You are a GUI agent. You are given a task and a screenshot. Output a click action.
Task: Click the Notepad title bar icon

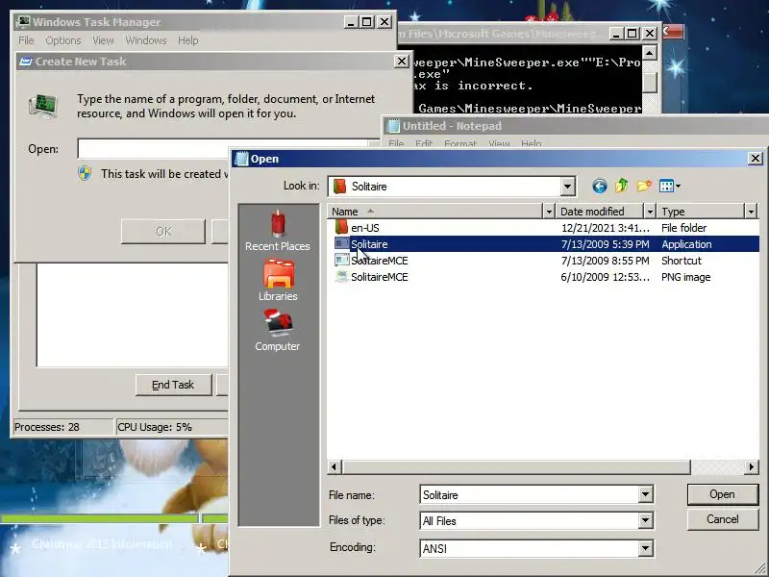pyautogui.click(x=393, y=126)
